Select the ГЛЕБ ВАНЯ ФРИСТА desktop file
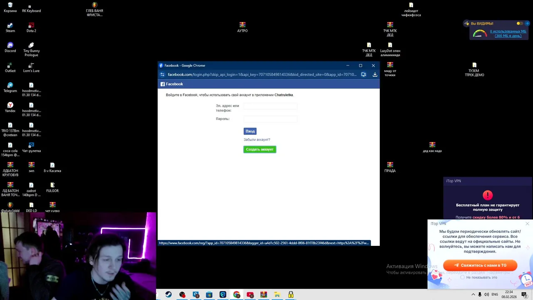Viewport: 533px width, 300px height. 95,9
